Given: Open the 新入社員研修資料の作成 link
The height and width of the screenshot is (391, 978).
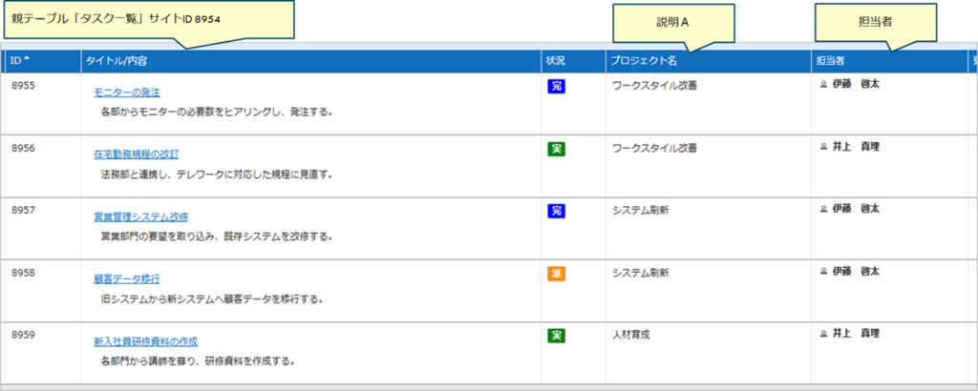Looking at the screenshot, I should pos(146,341).
